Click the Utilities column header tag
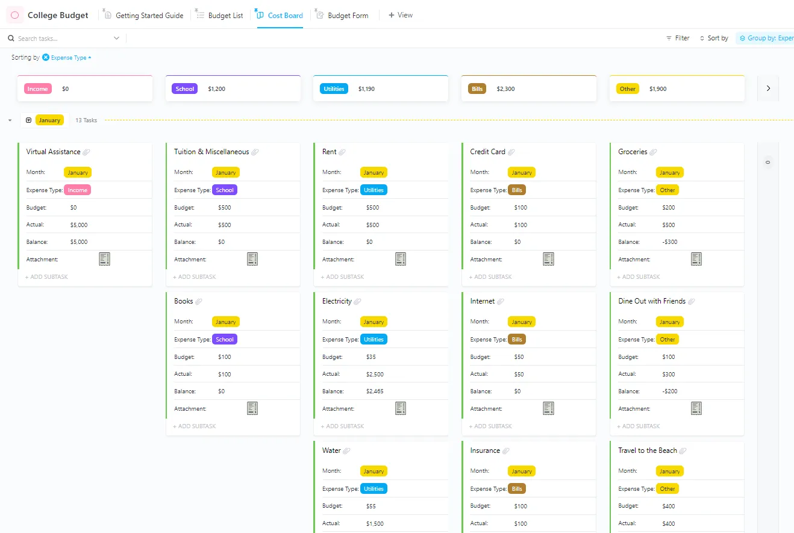 coord(334,89)
